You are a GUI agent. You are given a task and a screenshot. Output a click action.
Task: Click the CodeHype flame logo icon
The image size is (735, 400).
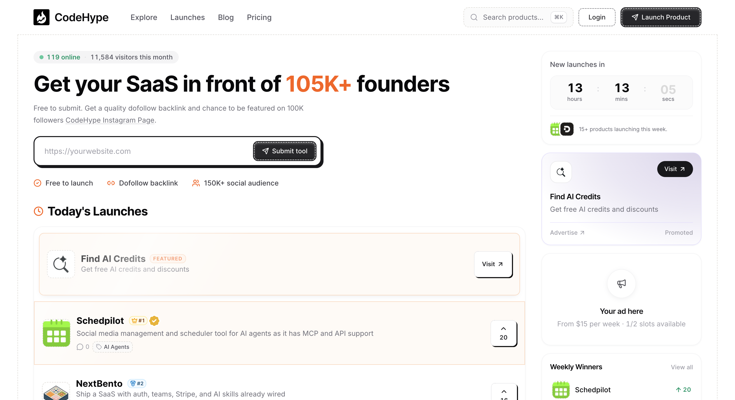pyautogui.click(x=41, y=17)
